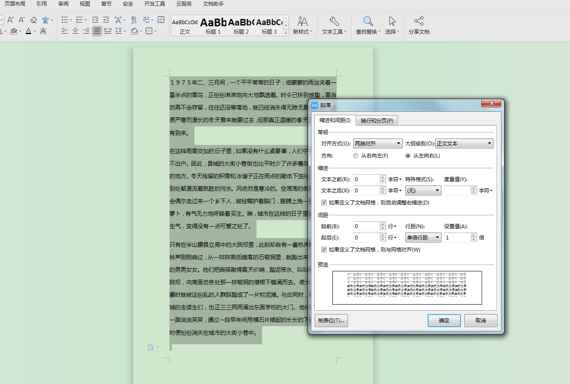The height and width of the screenshot is (384, 570).
Task: Open the 文字工具 wrench tool
Action: coord(334,25)
